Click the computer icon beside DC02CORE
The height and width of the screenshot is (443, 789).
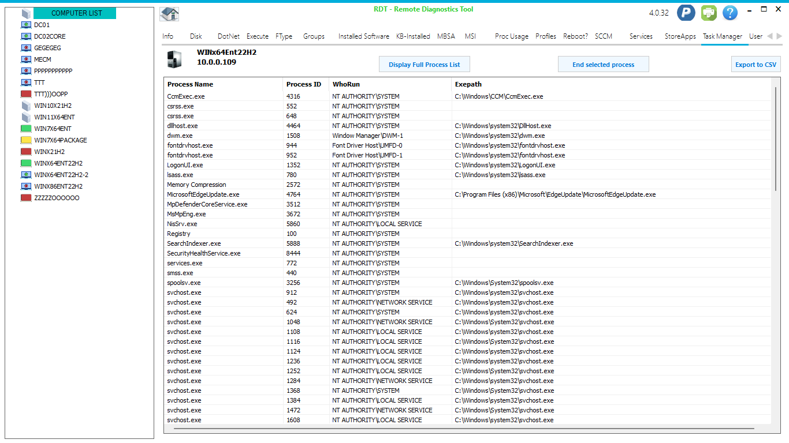tap(26, 36)
